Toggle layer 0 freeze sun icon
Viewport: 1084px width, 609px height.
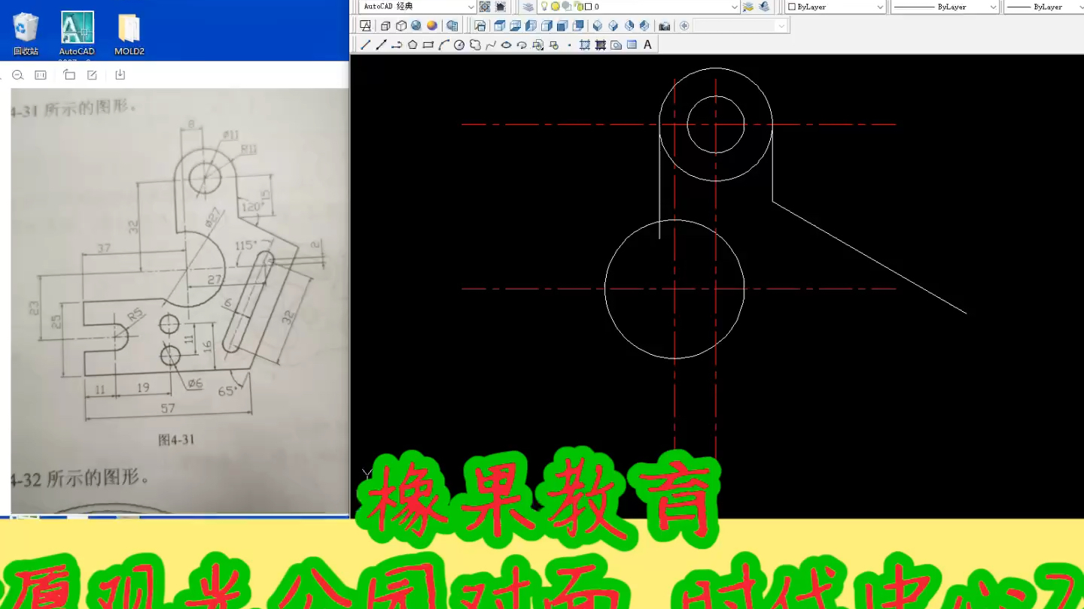(555, 6)
